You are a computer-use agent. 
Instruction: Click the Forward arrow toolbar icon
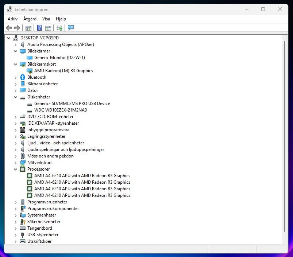[17, 28]
